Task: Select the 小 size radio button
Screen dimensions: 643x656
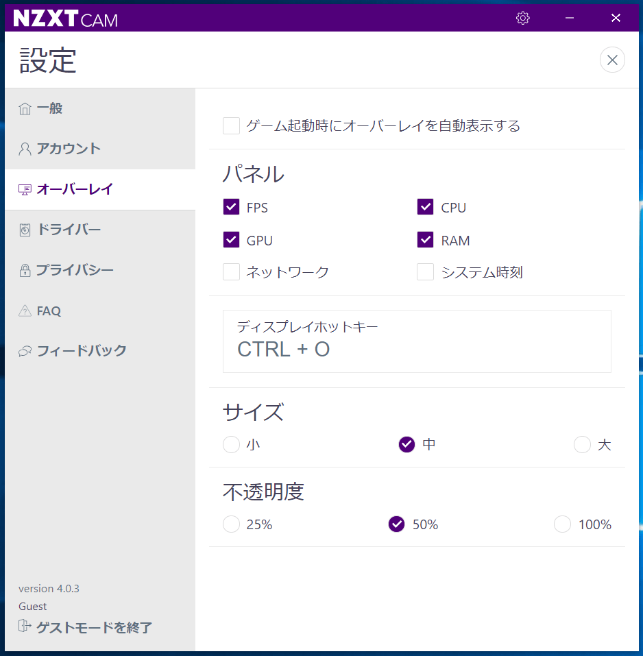Action: [231, 445]
